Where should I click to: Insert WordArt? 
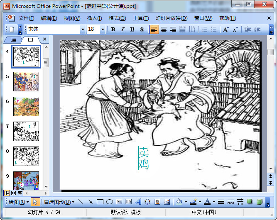(x=138, y=202)
